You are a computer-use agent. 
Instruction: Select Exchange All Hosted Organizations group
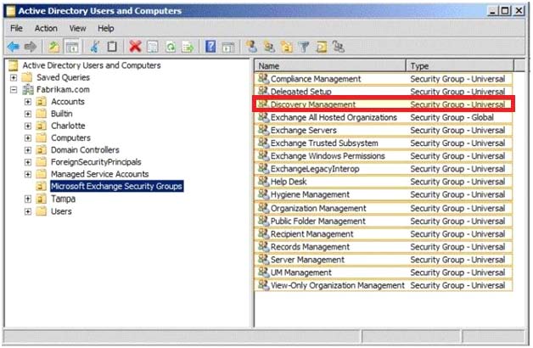(x=384, y=117)
